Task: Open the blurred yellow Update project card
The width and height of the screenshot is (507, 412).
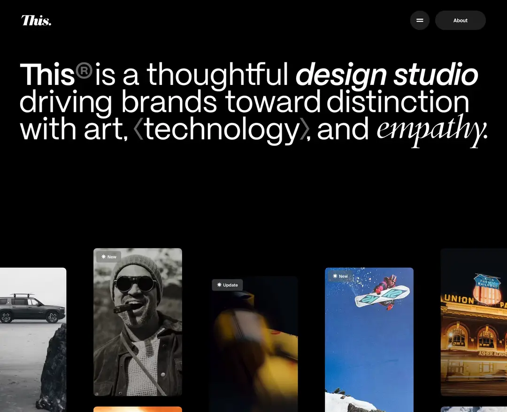Action: pyautogui.click(x=254, y=344)
